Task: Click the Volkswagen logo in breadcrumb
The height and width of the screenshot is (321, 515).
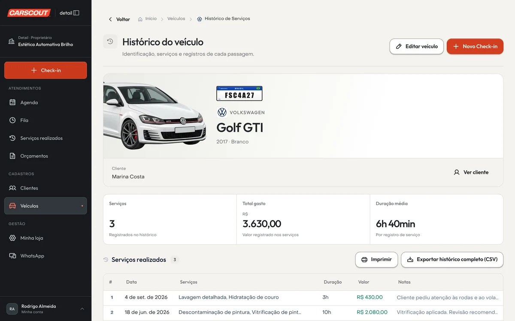Action: click(x=200, y=19)
